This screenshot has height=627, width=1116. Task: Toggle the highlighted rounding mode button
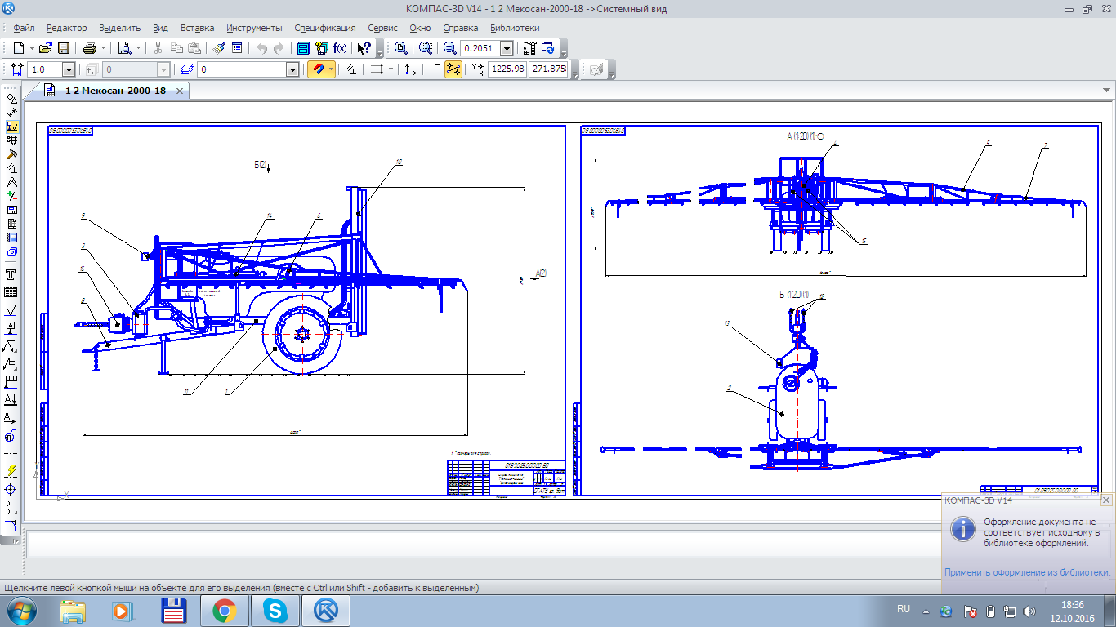tap(453, 69)
